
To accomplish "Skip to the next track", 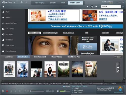I will pos(20,91).
